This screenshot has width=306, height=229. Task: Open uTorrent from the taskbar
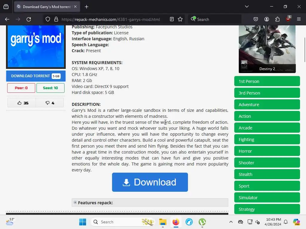[202, 222]
